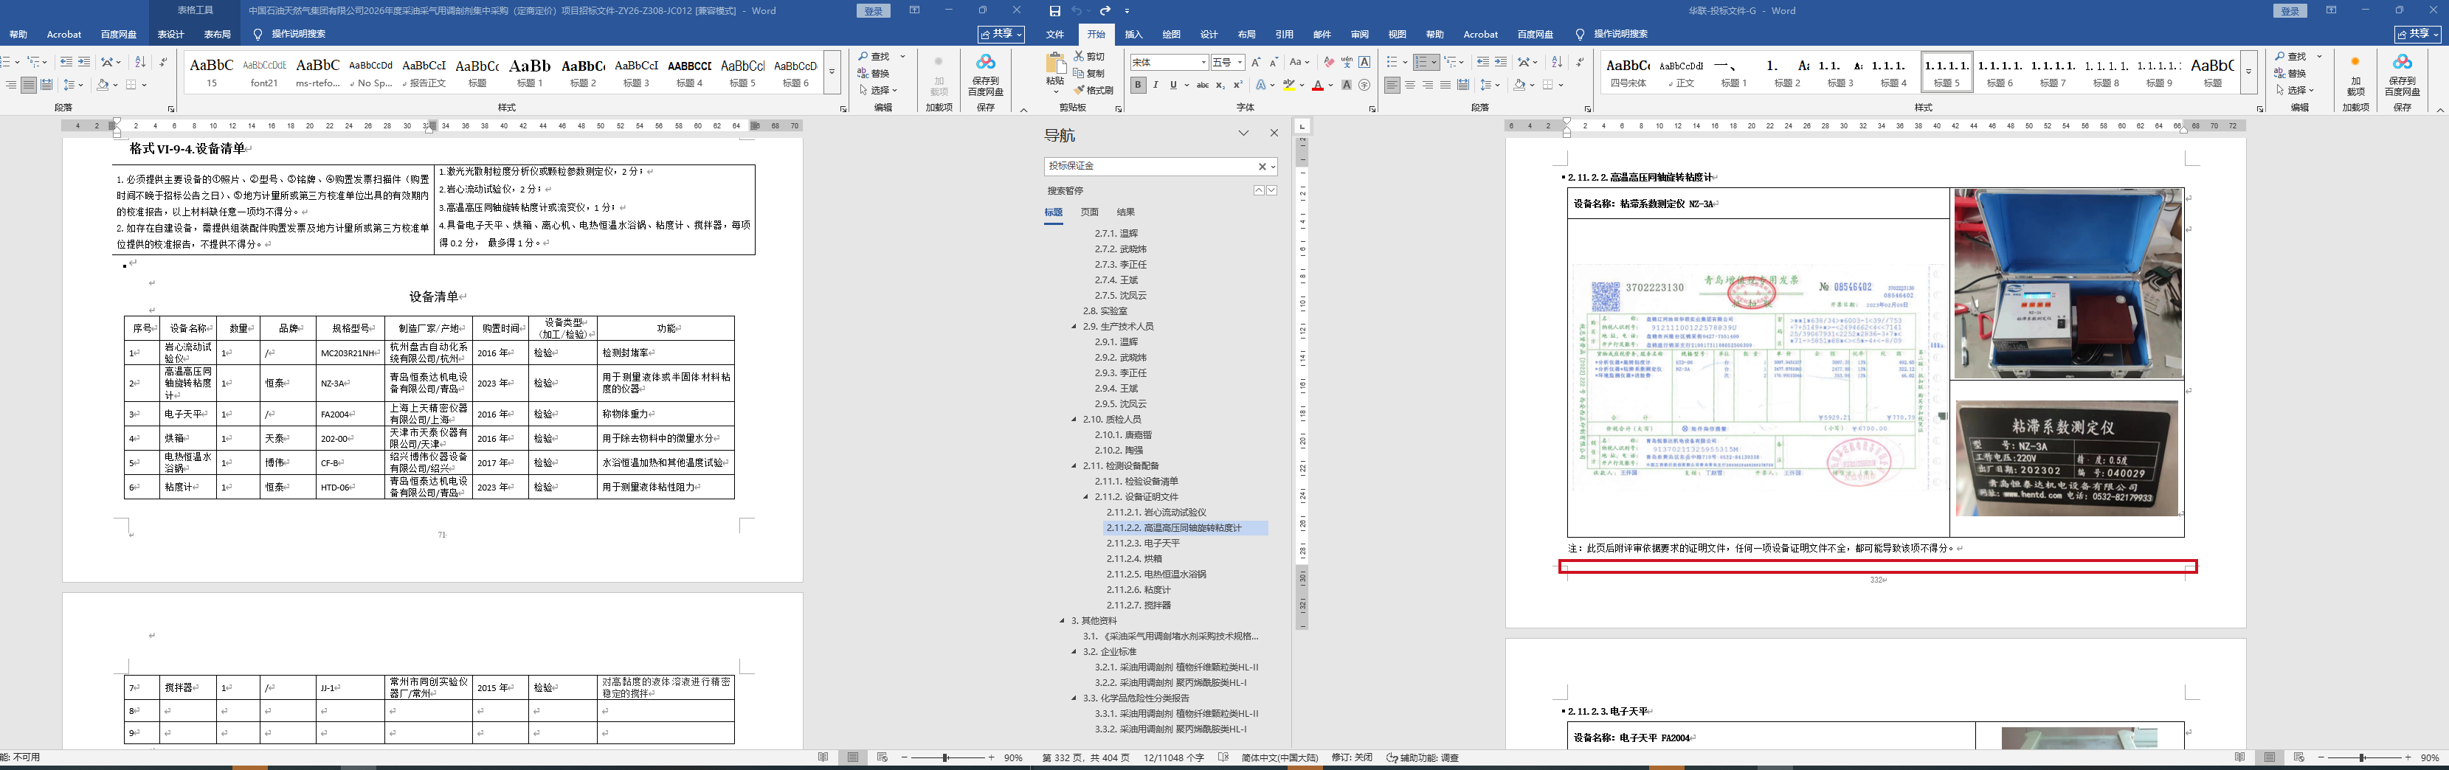Click the strikethrough abc icon
Screen dimensions: 2449x770
(x=1202, y=86)
